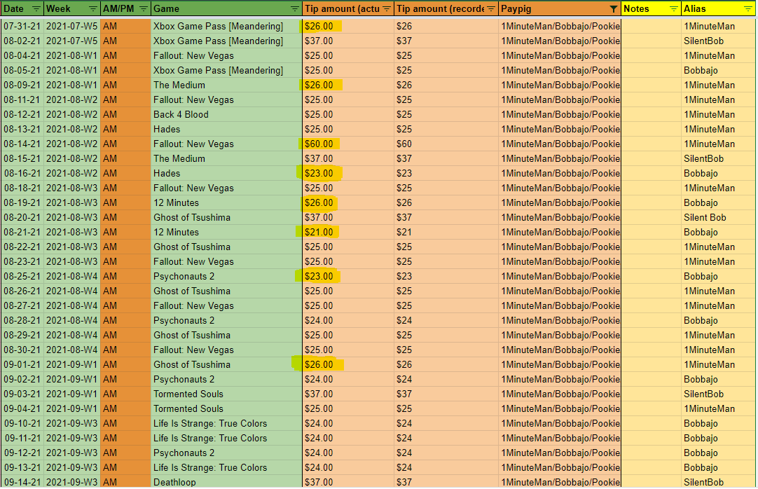
Task: Click Tormented Souls cell on 09-03-21 row
Action: tap(226, 394)
